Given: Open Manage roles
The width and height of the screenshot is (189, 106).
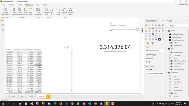Looking at the screenshot, I should 46,11.
